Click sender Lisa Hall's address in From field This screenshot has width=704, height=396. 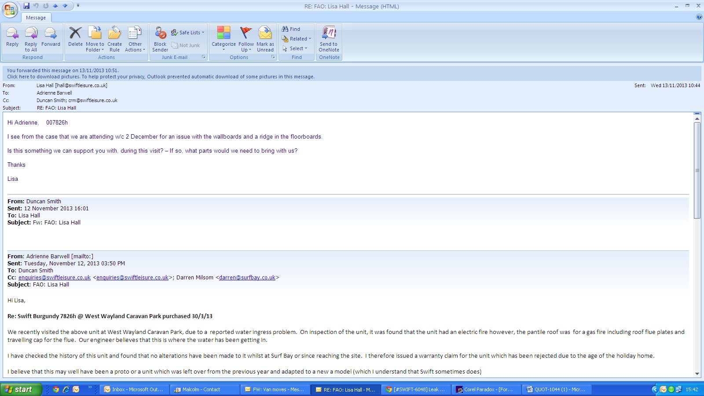click(72, 85)
